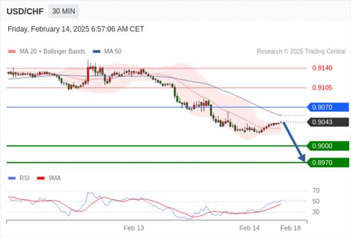Select the blue 0.9070 pivot price tag
Image resolution: width=351 pixels, height=238 pixels.
click(x=328, y=107)
